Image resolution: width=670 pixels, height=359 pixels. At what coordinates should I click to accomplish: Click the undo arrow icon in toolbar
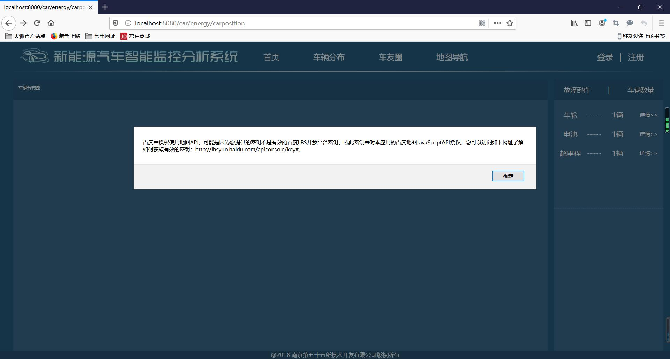tap(644, 23)
